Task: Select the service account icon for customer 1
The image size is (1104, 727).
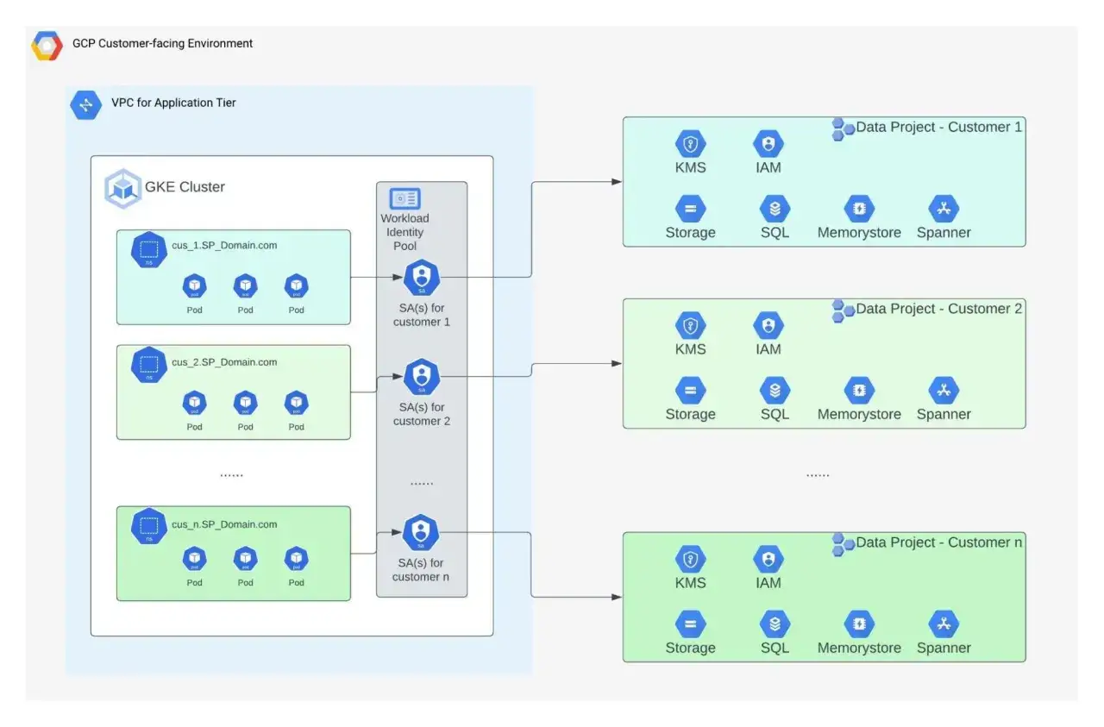Action: [x=421, y=278]
